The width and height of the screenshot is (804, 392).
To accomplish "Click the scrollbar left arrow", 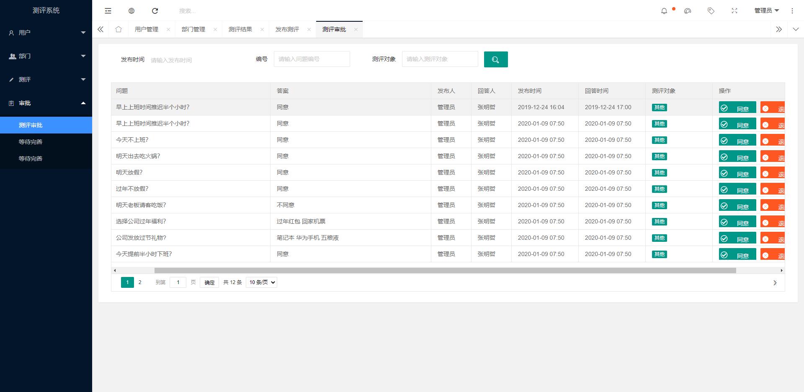I will click(x=115, y=270).
